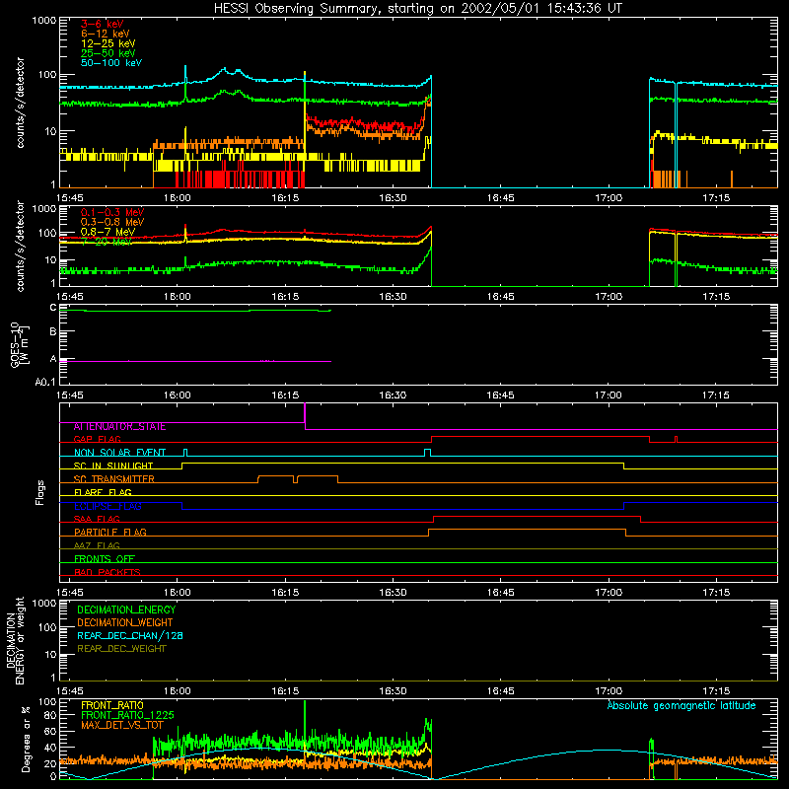Click the SC_TRANSMITTER flag label
This screenshot has height=789, width=789.
pos(114,479)
